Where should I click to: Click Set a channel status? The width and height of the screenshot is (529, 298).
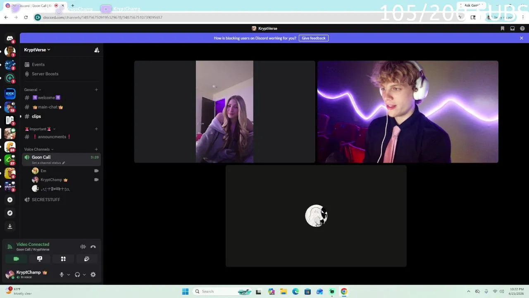tap(48, 163)
